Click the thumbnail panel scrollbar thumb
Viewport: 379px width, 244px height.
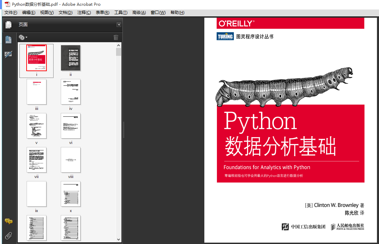pyautogui.click(x=118, y=52)
